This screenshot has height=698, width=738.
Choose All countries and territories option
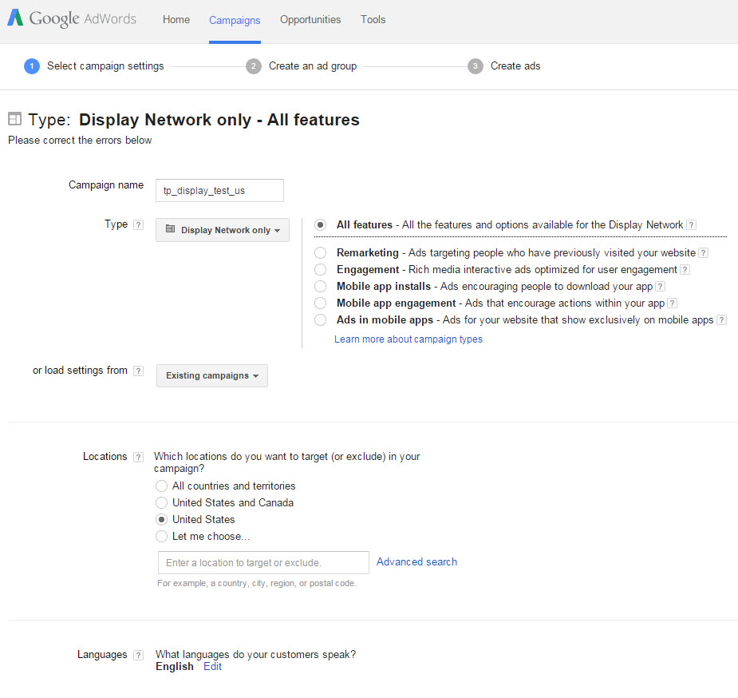tap(162, 486)
